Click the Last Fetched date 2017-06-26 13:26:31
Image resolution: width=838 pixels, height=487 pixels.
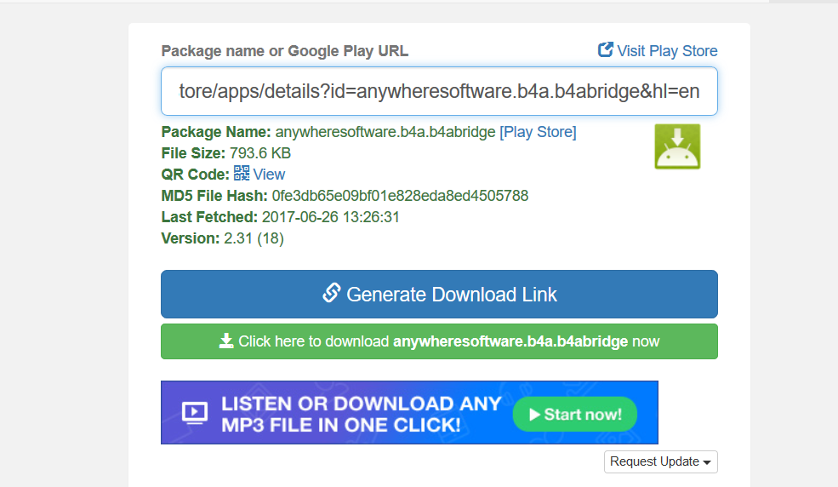330,217
